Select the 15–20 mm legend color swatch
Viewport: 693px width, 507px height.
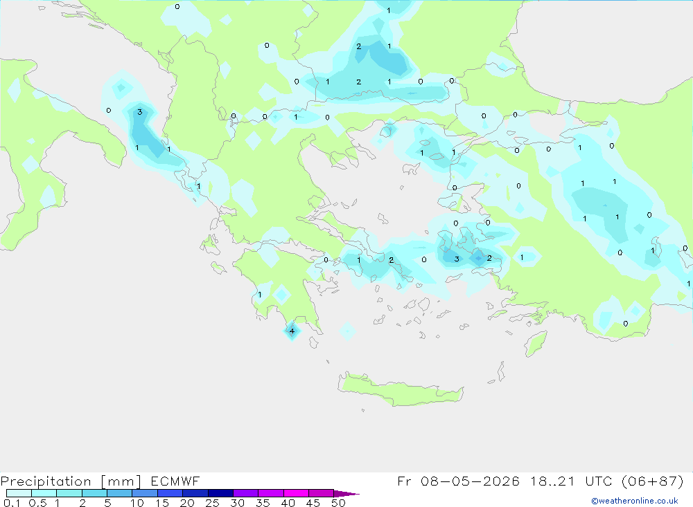coord(170,493)
